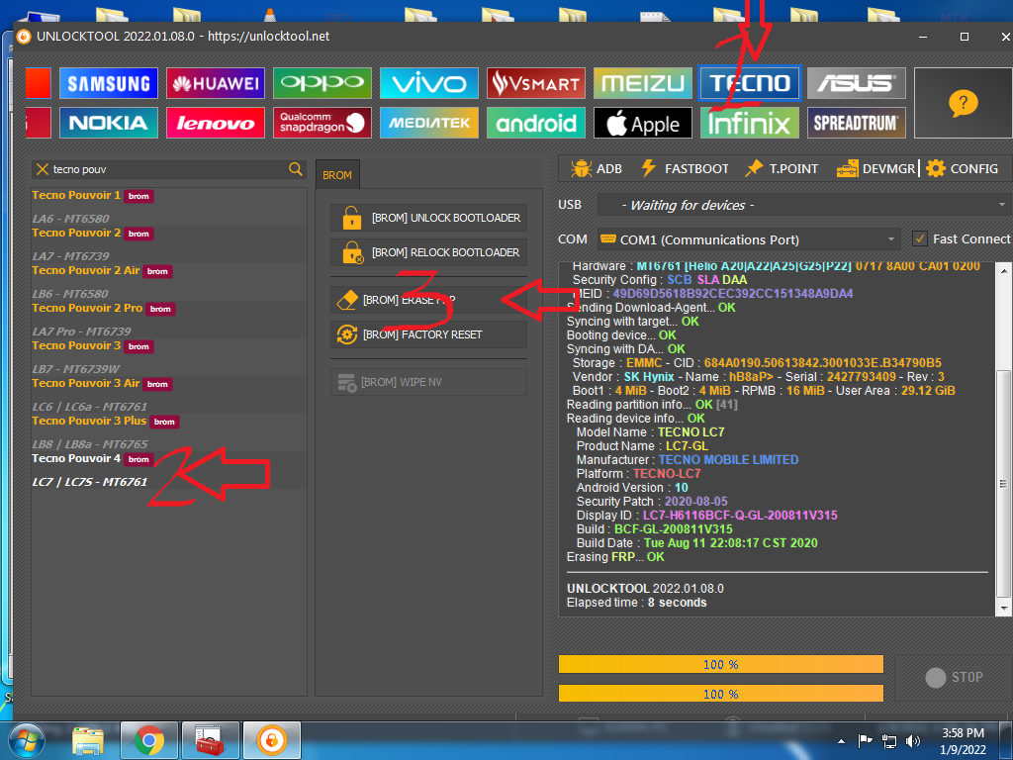Click [BROM] ERASE FRP button
1013x760 pixels.
tap(429, 300)
